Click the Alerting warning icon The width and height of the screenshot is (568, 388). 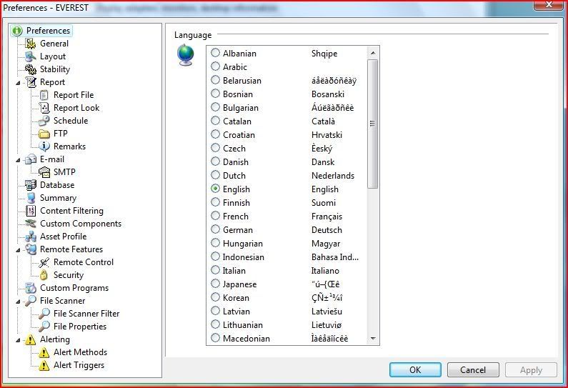click(31, 339)
